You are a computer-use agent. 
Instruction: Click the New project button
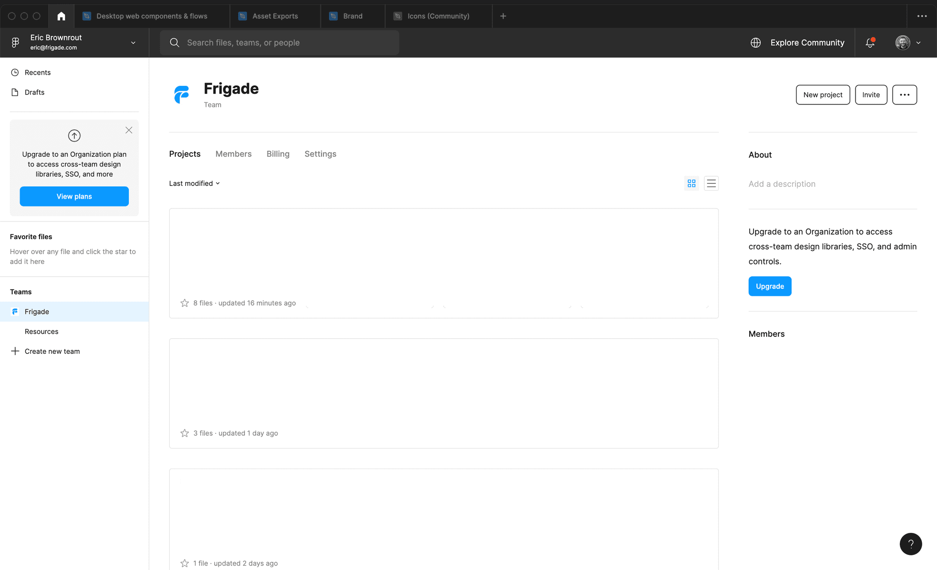(x=823, y=95)
